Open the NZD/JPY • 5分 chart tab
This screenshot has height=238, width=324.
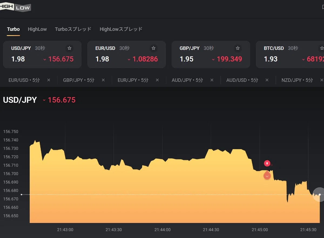[297, 80]
